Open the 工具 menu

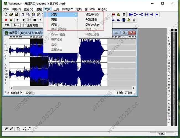[x=56, y=9]
